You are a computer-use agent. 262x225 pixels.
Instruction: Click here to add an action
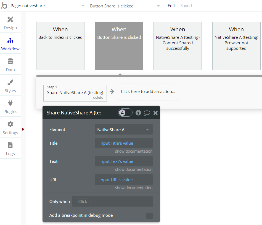coord(148,92)
